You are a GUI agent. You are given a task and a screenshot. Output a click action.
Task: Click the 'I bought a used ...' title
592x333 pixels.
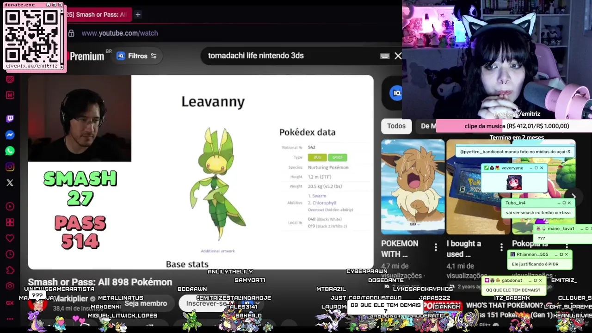point(464,249)
